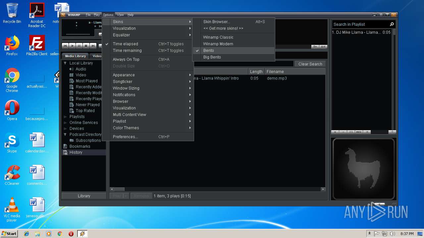Click the Video icon in Local Library tree

[72, 75]
